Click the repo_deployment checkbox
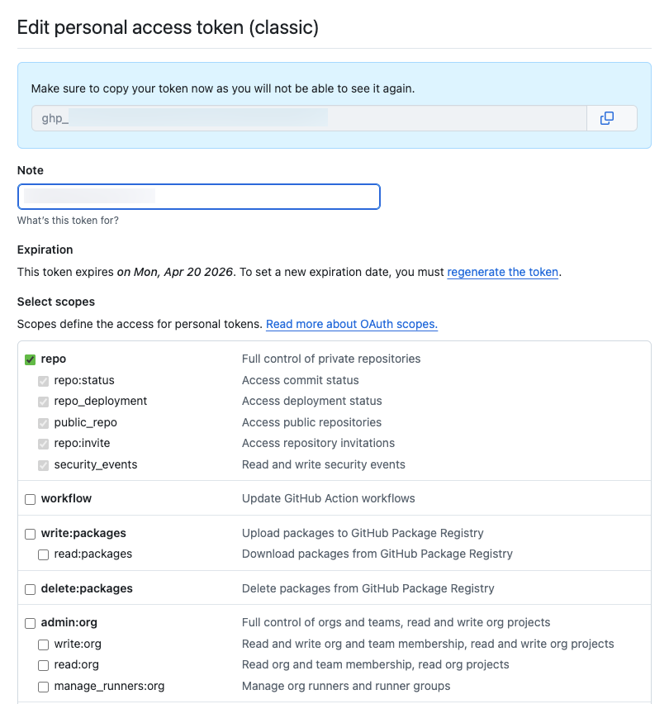Viewport: 669px width, 704px height. 43,402
